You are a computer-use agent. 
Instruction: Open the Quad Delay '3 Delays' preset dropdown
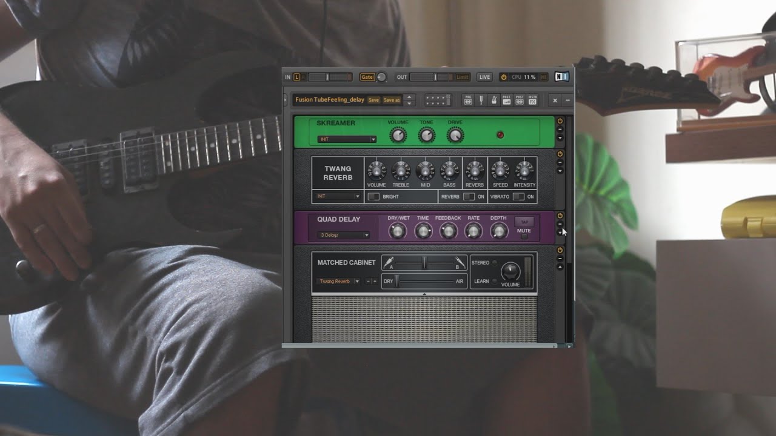click(x=344, y=235)
